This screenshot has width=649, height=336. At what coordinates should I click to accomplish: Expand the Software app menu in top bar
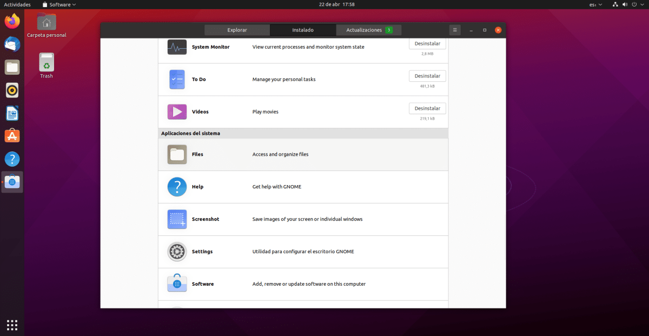coord(59,4)
